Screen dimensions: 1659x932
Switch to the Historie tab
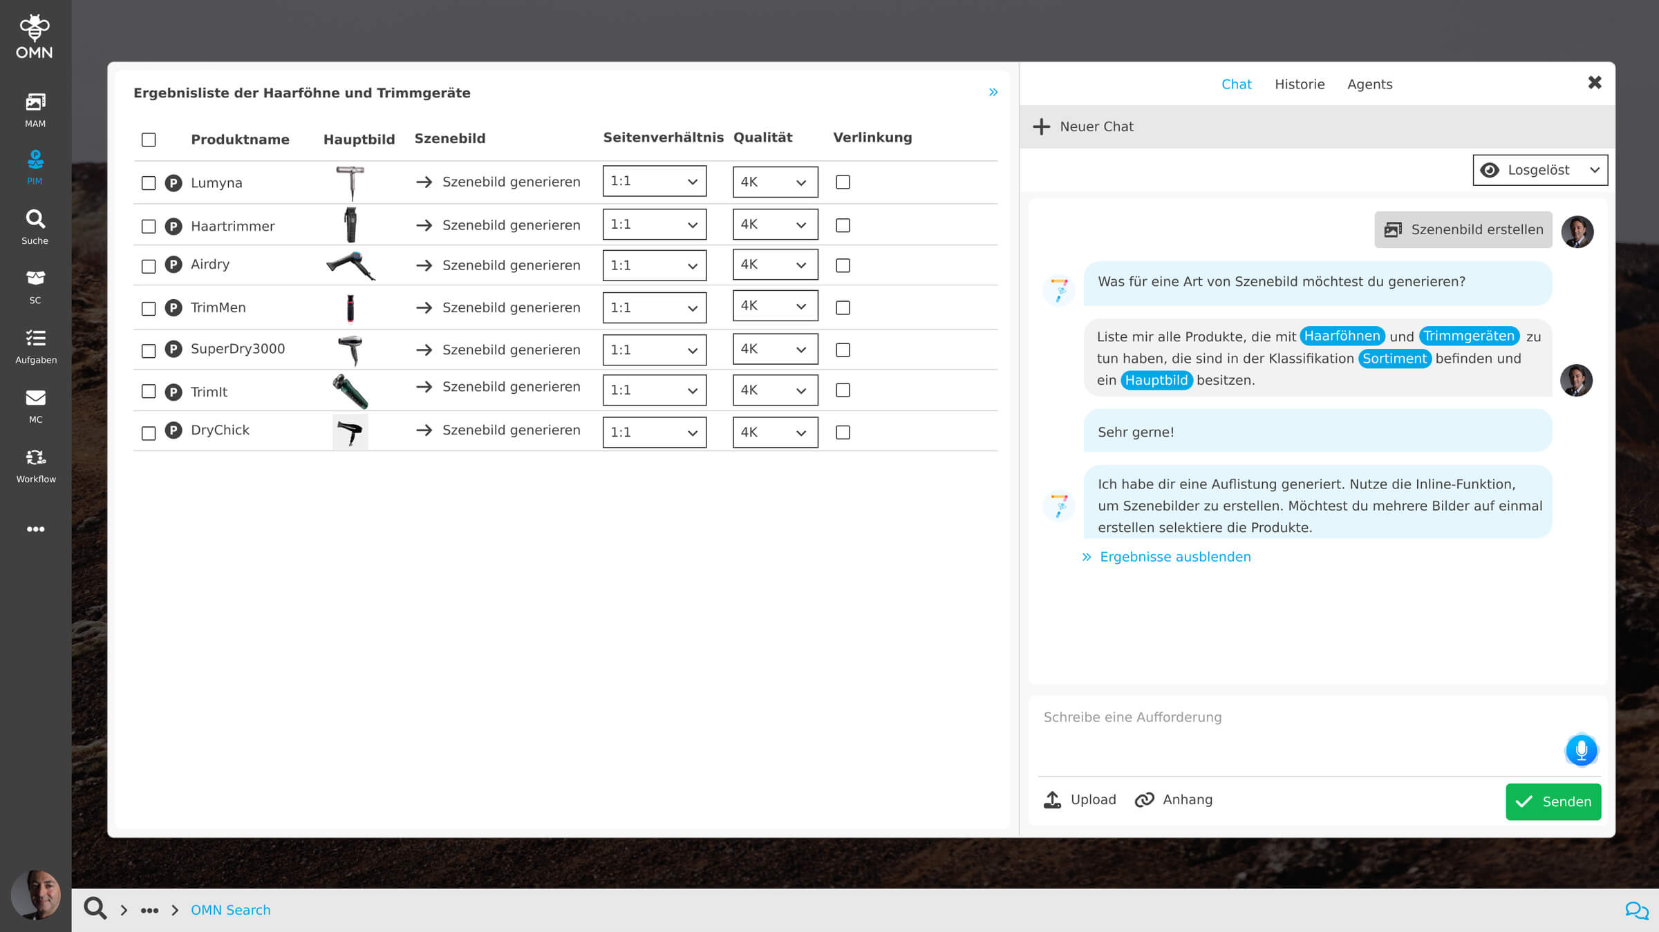1299,84
